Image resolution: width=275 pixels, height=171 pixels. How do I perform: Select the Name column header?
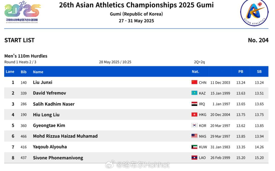click(38, 72)
